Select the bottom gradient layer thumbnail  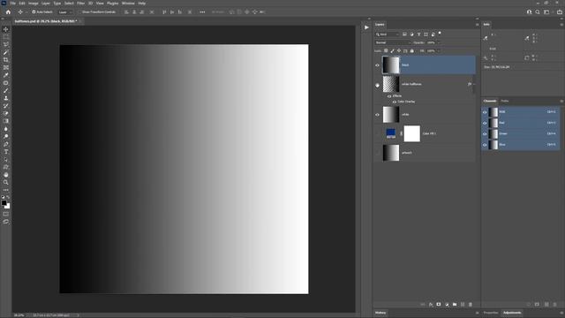391,153
